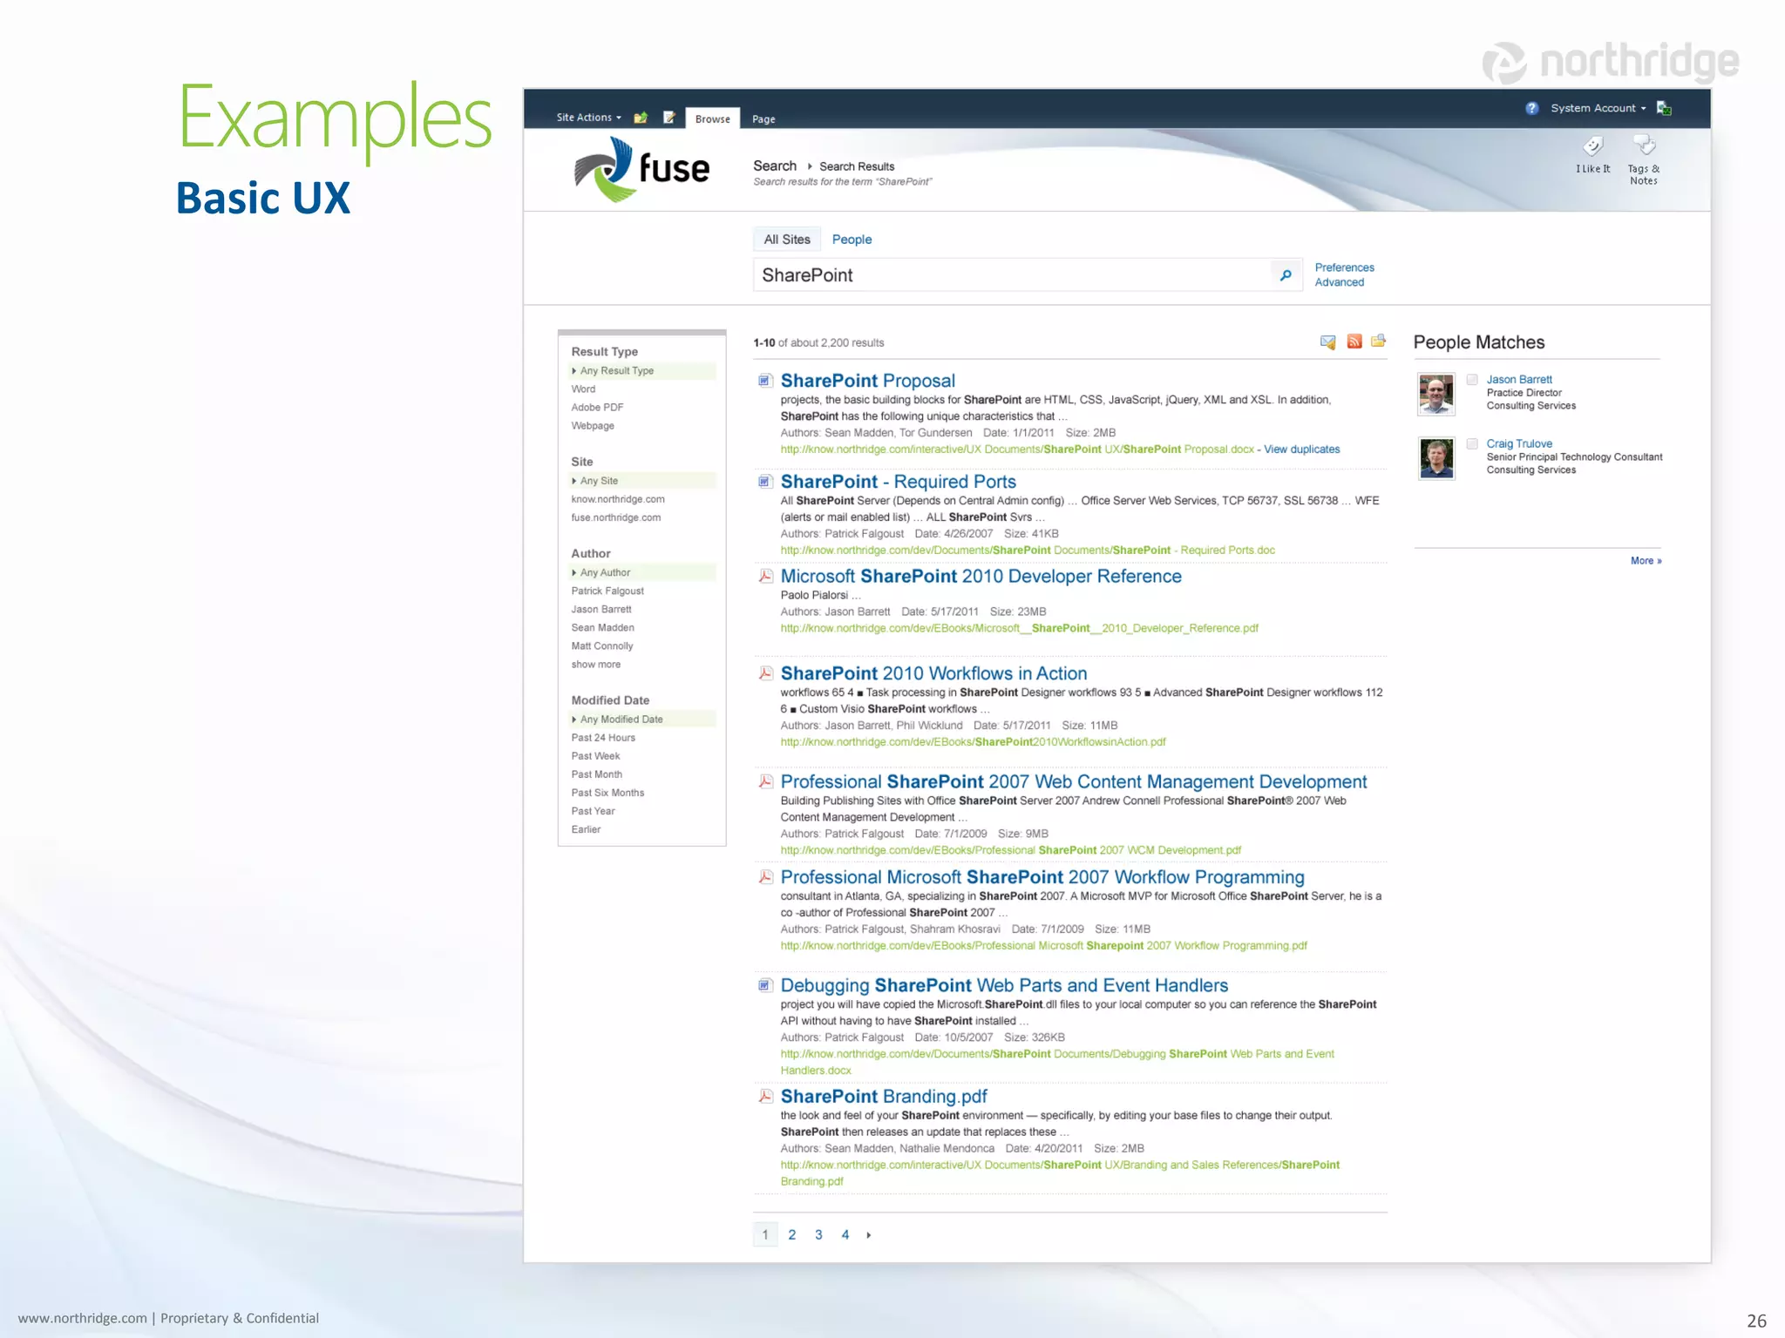Tick the checkbox beside Jason Barrett
This screenshot has width=1785, height=1338.
click(1472, 380)
